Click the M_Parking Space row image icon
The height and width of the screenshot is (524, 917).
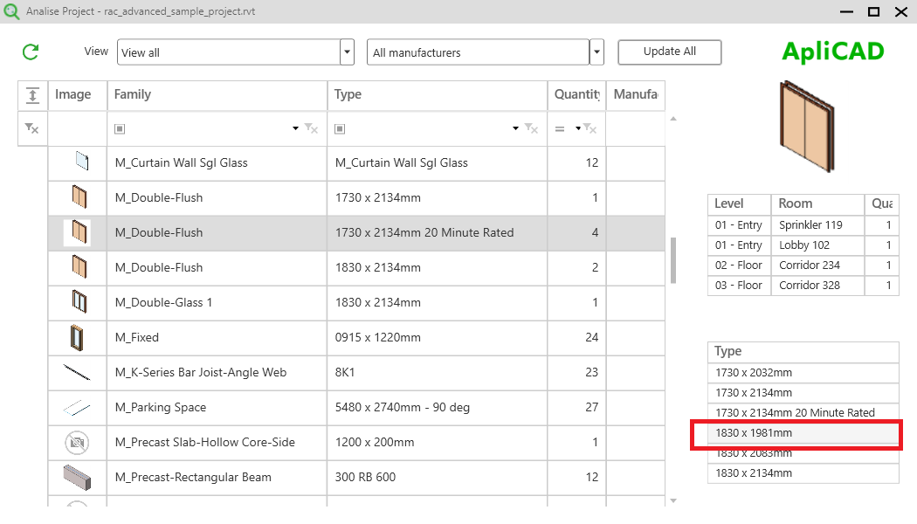(77, 407)
